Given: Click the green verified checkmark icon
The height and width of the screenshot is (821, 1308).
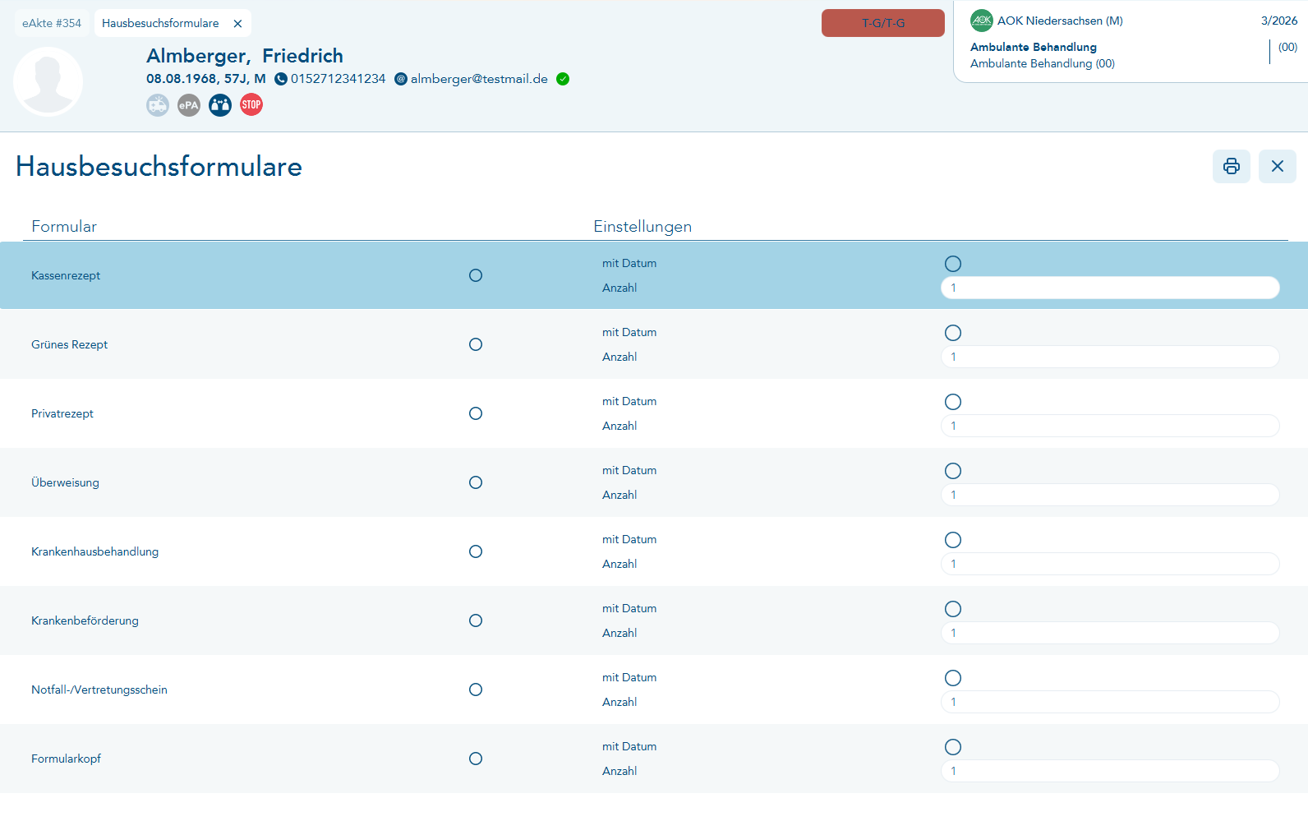Looking at the screenshot, I should click(563, 79).
